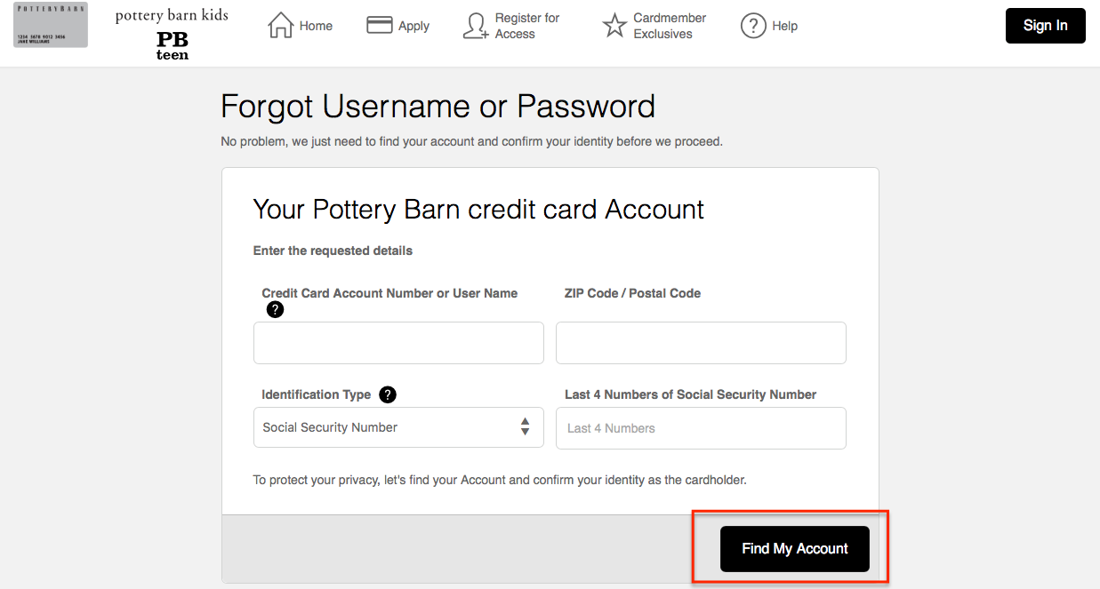Click the Social Security Number dropdown arrows
The height and width of the screenshot is (589, 1100).
pyautogui.click(x=526, y=427)
